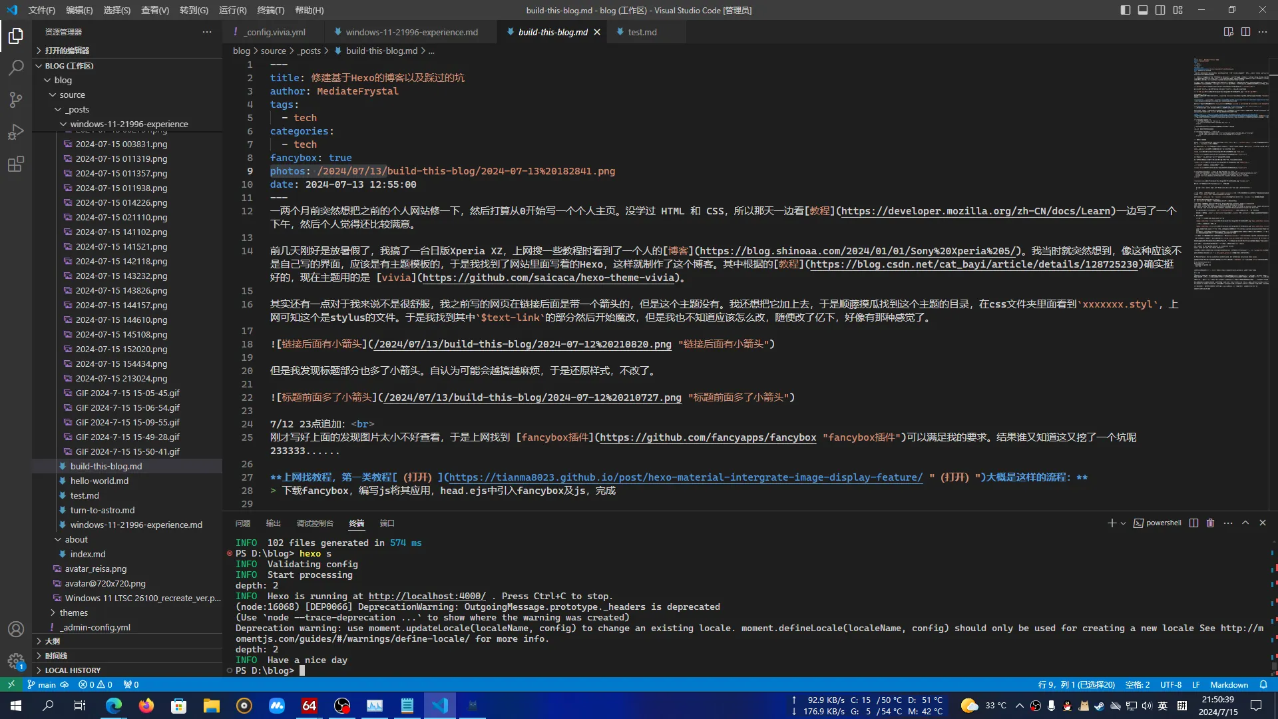Switch to the test.md tab
The image size is (1278, 719).
(x=642, y=32)
